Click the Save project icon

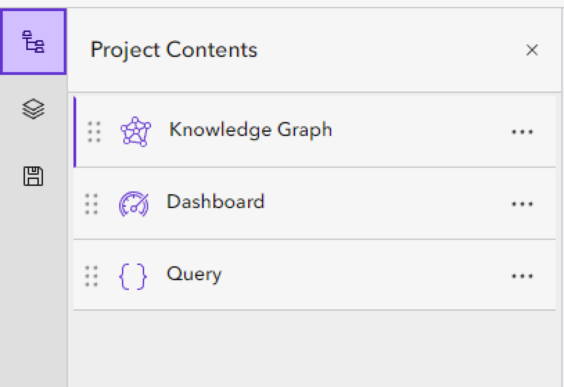(34, 176)
